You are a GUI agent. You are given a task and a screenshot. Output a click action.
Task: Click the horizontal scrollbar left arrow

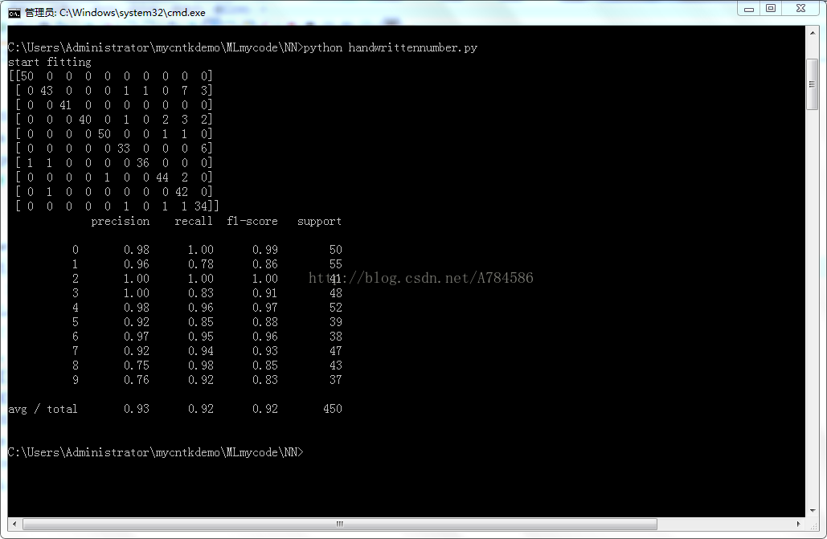pyautogui.click(x=14, y=524)
